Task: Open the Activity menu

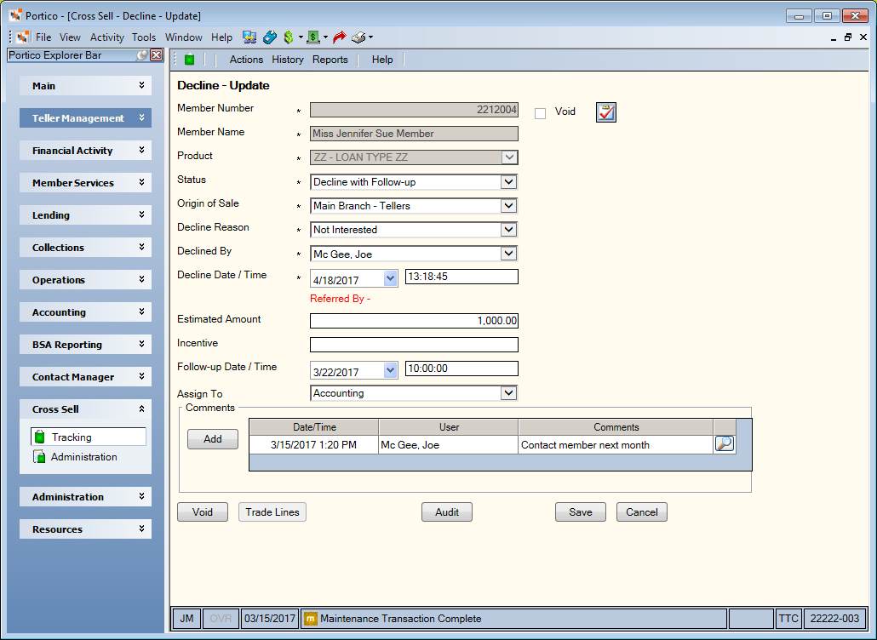Action: tap(106, 37)
